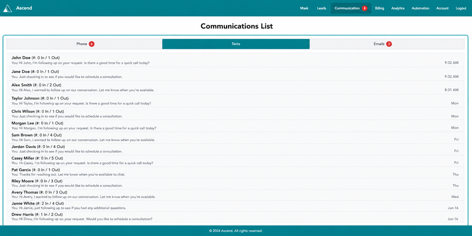This screenshot has width=472, height=236.
Task: Open Account settings in the navbar
Action: tap(442, 8)
